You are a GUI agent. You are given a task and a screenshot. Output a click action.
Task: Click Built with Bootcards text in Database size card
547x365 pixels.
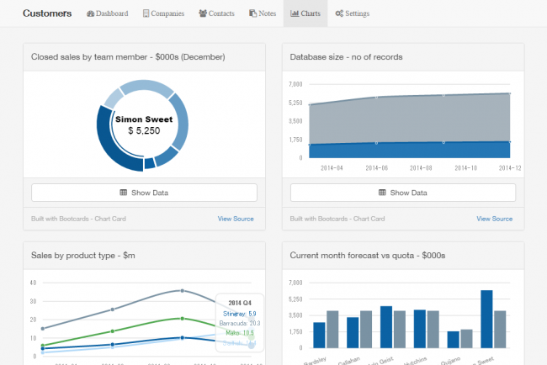[x=337, y=219]
